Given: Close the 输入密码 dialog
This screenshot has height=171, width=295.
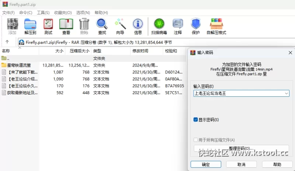Looking at the screenshot, I should (x=290, y=52).
